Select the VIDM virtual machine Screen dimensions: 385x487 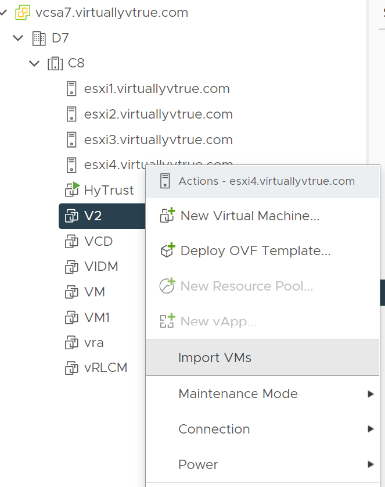tap(101, 267)
